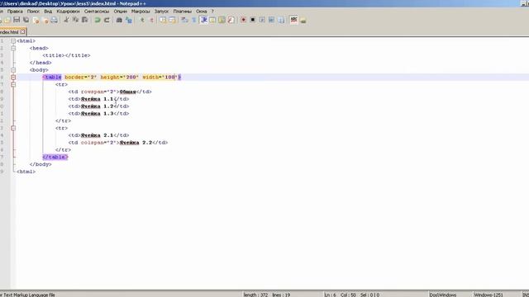Cut selection with the scissors icon
The width and height of the screenshot is (529, 297).
(x=66, y=20)
